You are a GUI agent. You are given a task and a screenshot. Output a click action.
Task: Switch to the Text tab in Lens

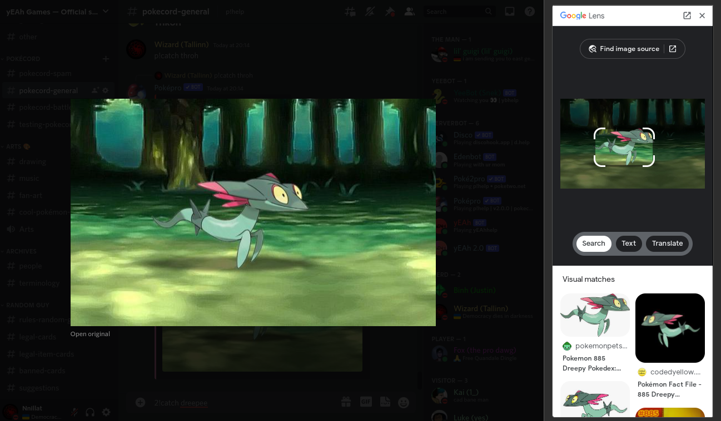point(629,244)
